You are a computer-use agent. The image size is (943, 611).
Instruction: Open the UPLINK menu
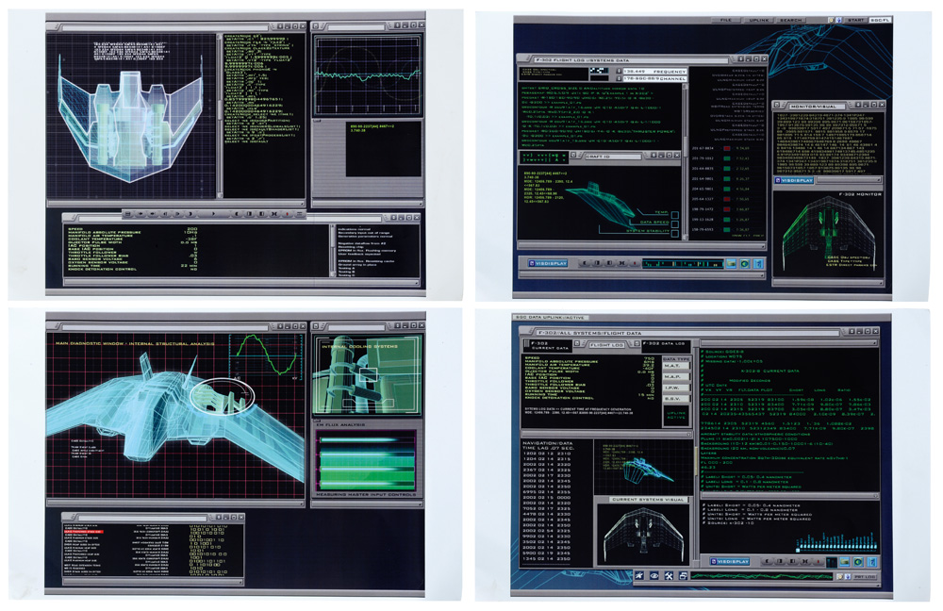pos(758,20)
